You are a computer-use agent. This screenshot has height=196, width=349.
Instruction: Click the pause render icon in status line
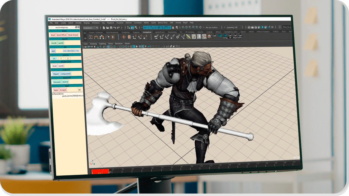pos(272,27)
